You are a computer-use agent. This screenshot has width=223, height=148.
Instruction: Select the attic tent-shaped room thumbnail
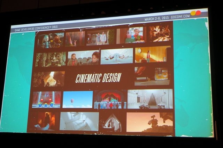click(x=111, y=122)
